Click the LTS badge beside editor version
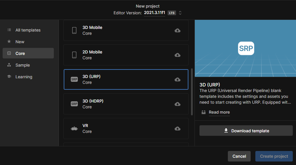The image size is (296, 165). pos(172,13)
